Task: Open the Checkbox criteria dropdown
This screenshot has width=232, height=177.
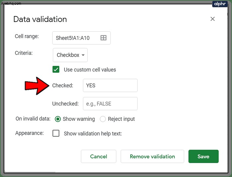Action: (70, 55)
